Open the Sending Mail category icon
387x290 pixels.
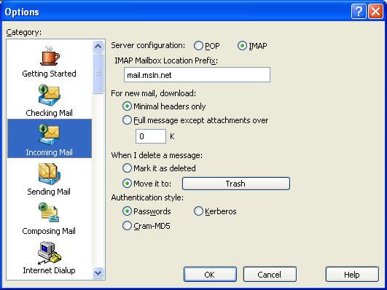49,174
